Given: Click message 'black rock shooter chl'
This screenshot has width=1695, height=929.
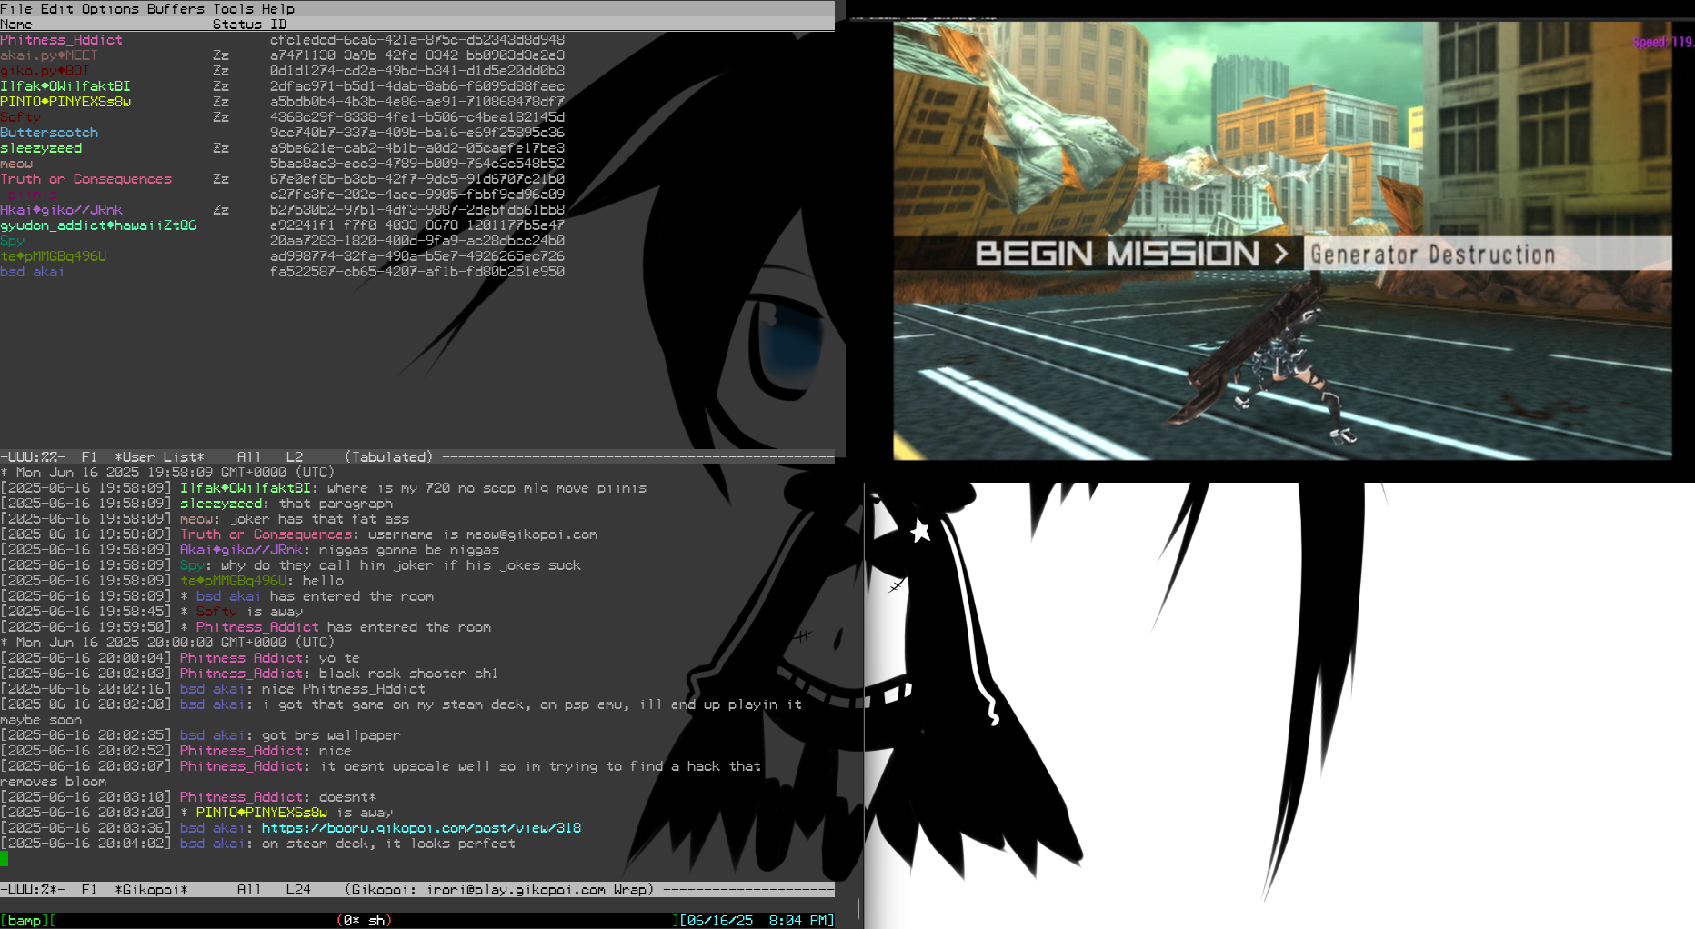Looking at the screenshot, I should click(x=408, y=674).
